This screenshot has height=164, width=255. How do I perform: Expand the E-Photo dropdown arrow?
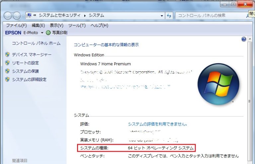pyautogui.click(x=42, y=33)
